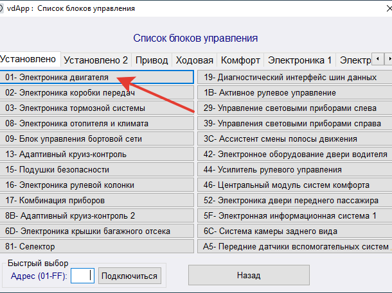392x293 pixels.
Task: Open 16- Электроника рулевой колонки
Action: point(96,185)
